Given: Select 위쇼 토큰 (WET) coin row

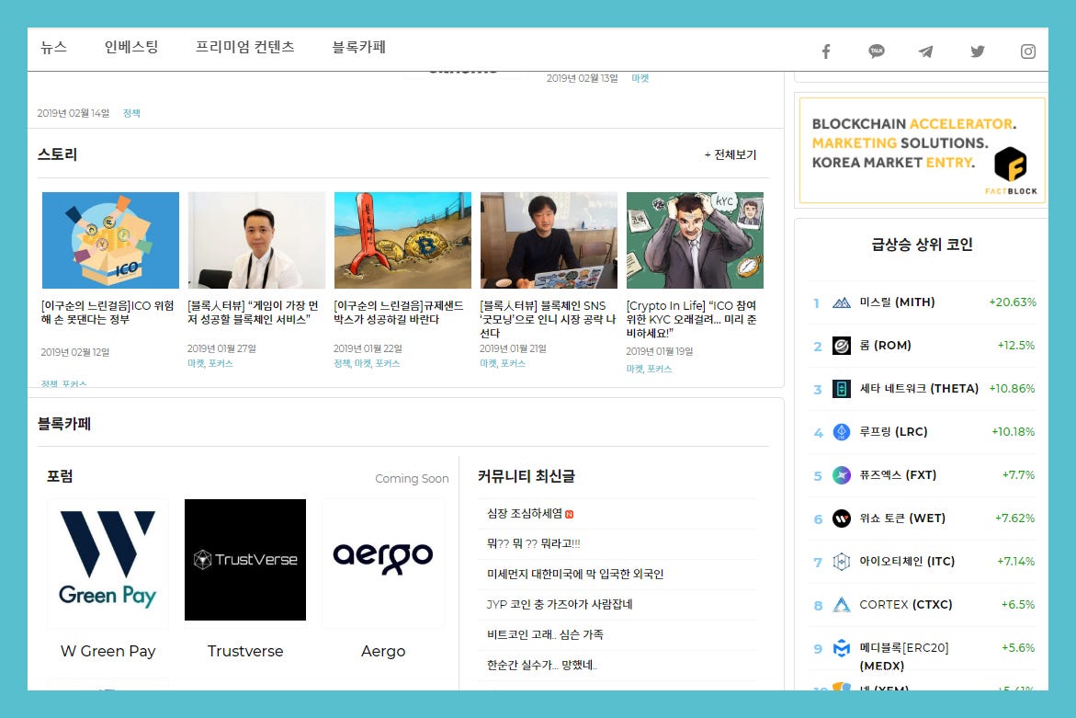Looking at the screenshot, I should pyautogui.click(x=923, y=519).
